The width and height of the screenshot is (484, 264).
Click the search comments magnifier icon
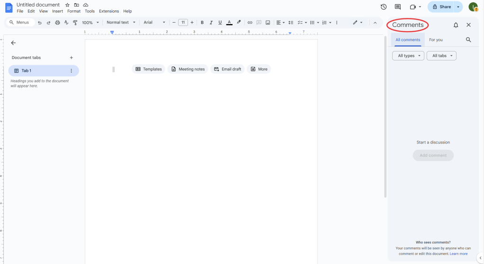click(x=468, y=40)
